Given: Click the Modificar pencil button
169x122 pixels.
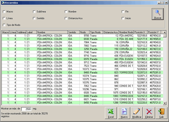Looking at the screenshot, I should click(x=137, y=113).
